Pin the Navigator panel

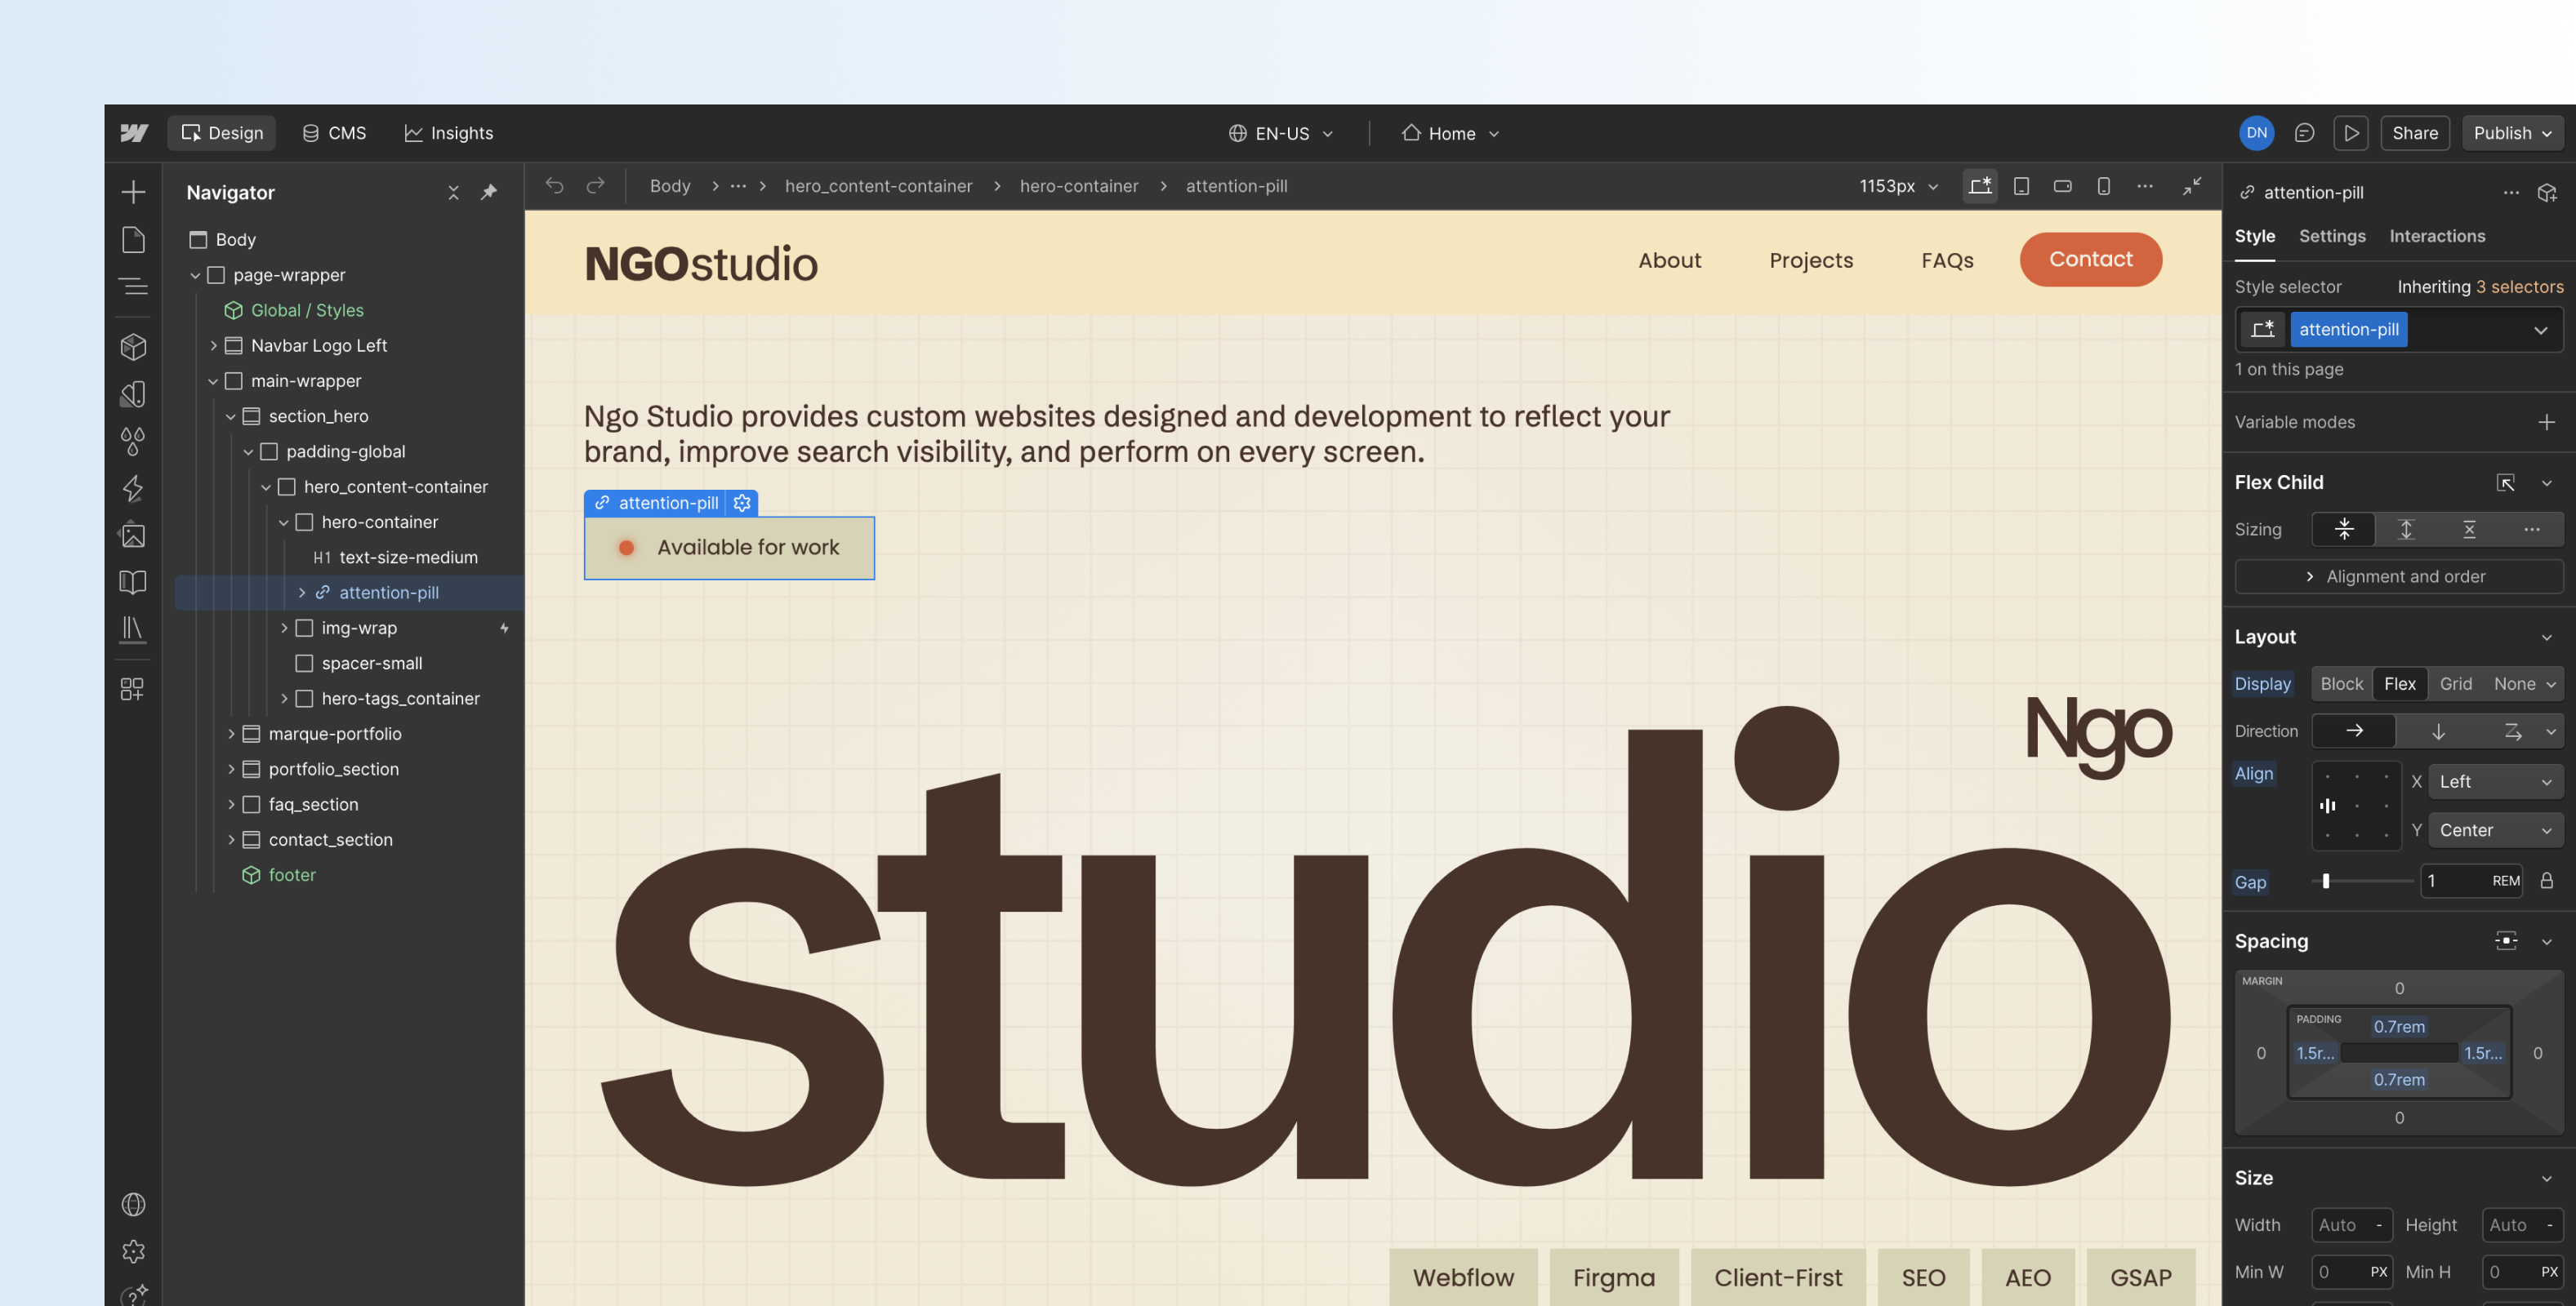pyautogui.click(x=489, y=192)
